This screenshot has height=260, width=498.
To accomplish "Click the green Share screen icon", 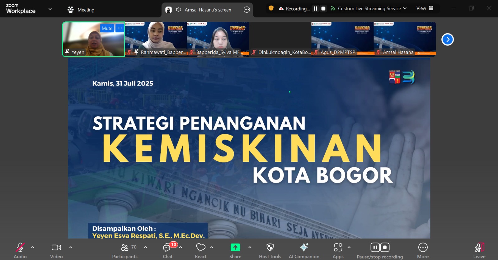I will [x=235, y=248].
